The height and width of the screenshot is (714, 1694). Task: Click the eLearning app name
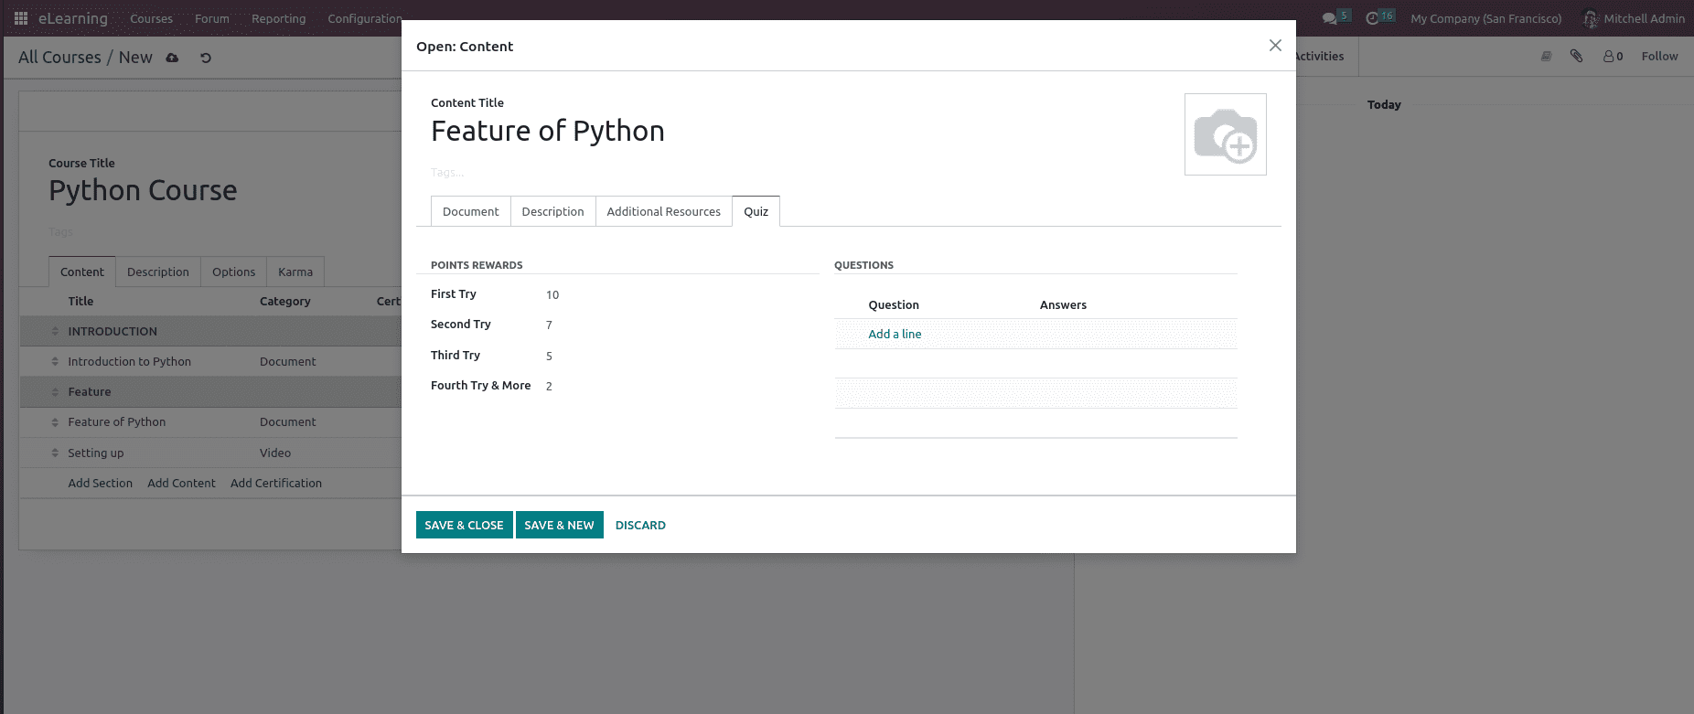coord(73,18)
